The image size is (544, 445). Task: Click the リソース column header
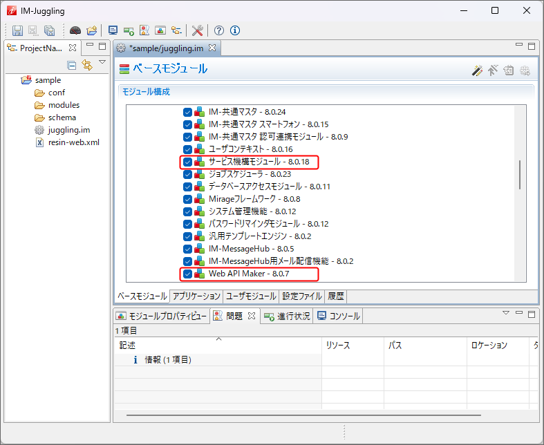353,345
